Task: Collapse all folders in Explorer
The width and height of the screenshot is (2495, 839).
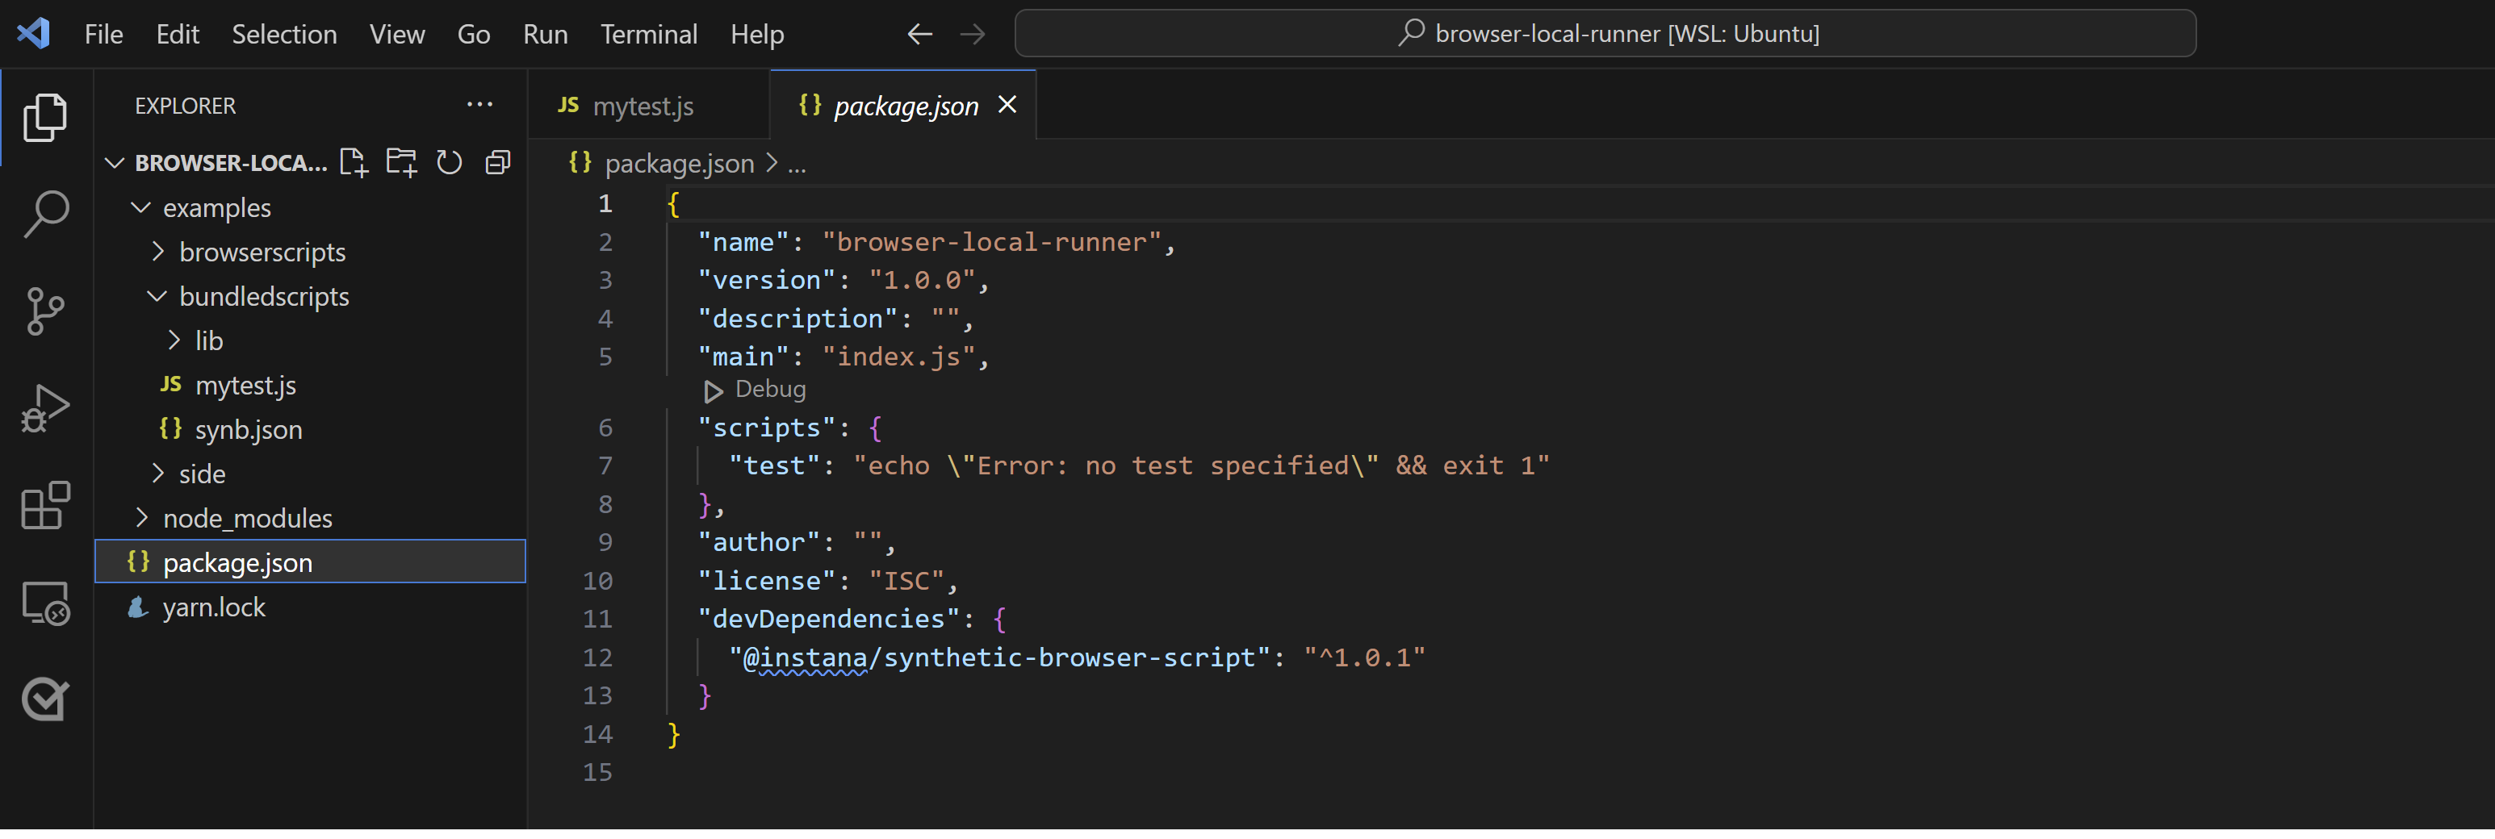Action: point(498,164)
